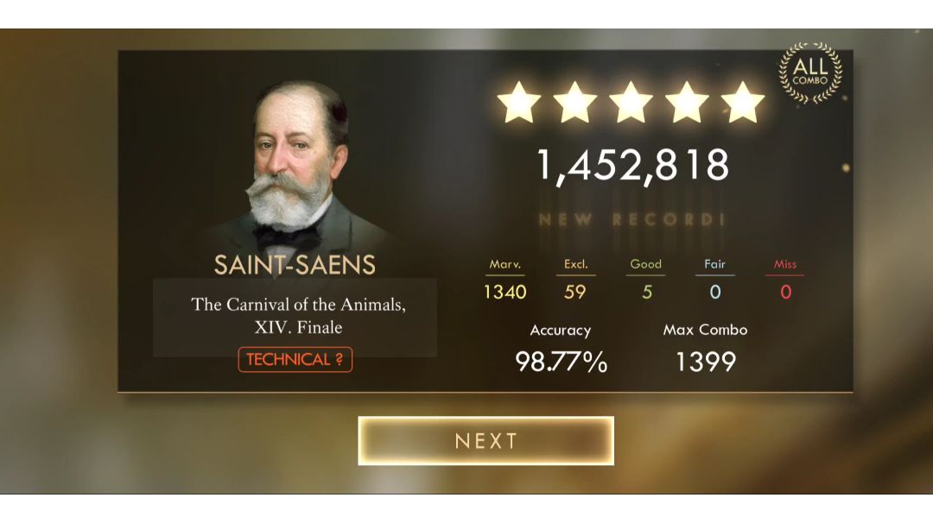Click the Marv. count of 1340
This screenshot has width=933, height=523.
(505, 292)
